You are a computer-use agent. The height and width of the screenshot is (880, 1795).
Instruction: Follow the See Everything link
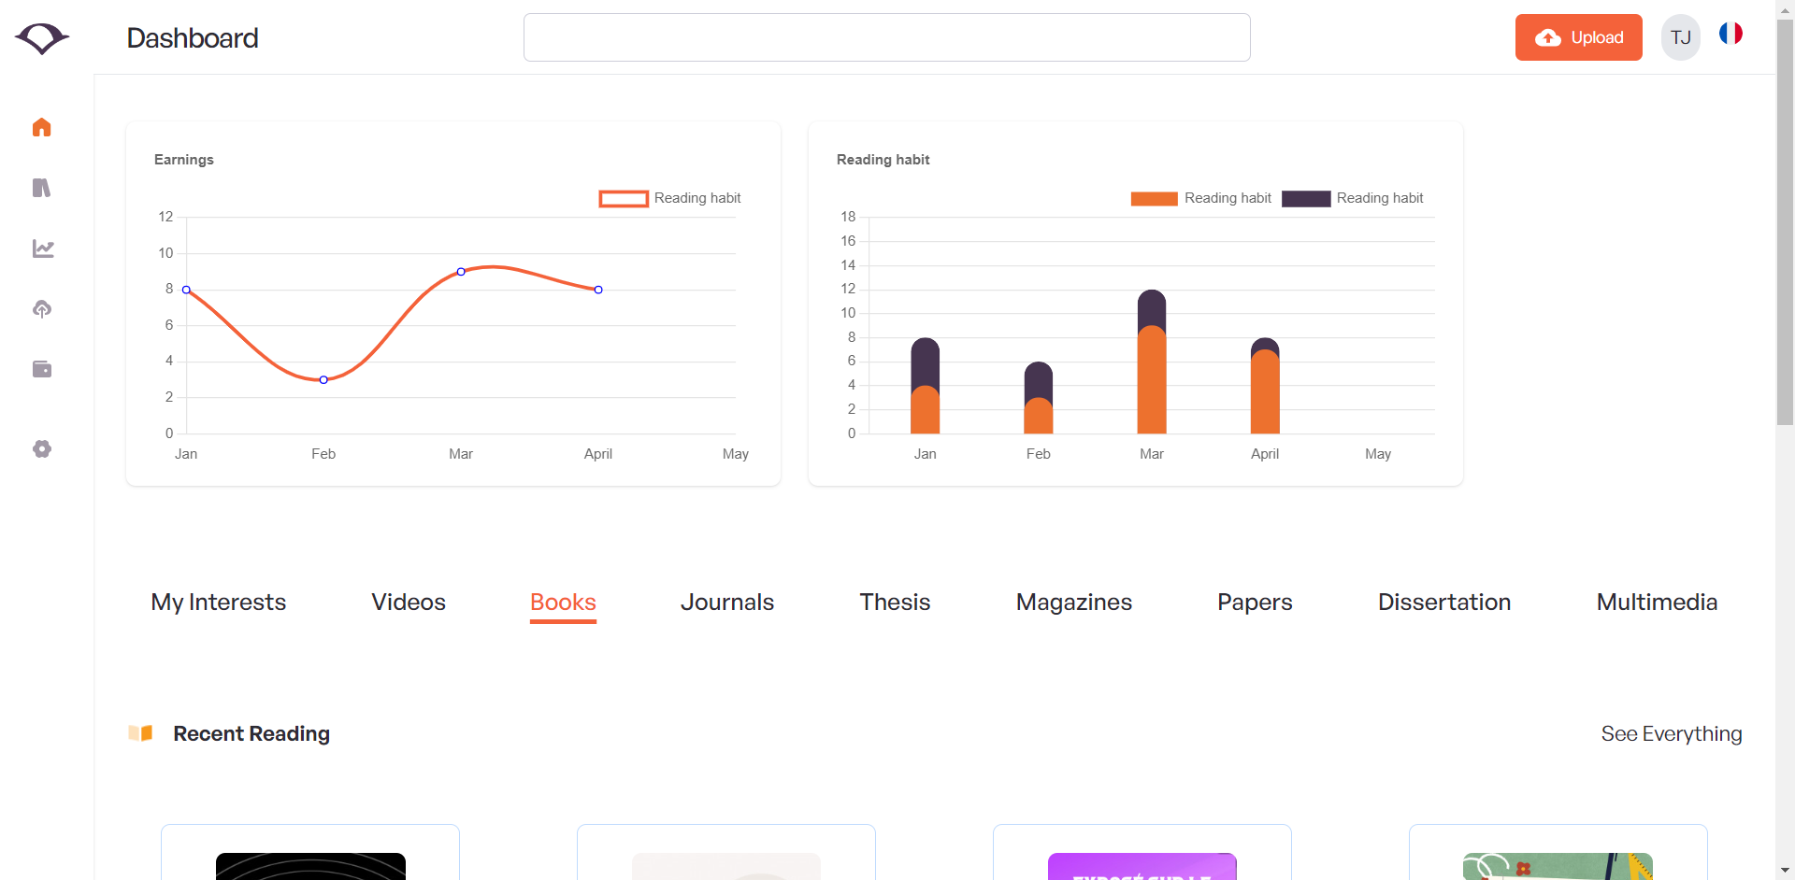pyautogui.click(x=1671, y=734)
